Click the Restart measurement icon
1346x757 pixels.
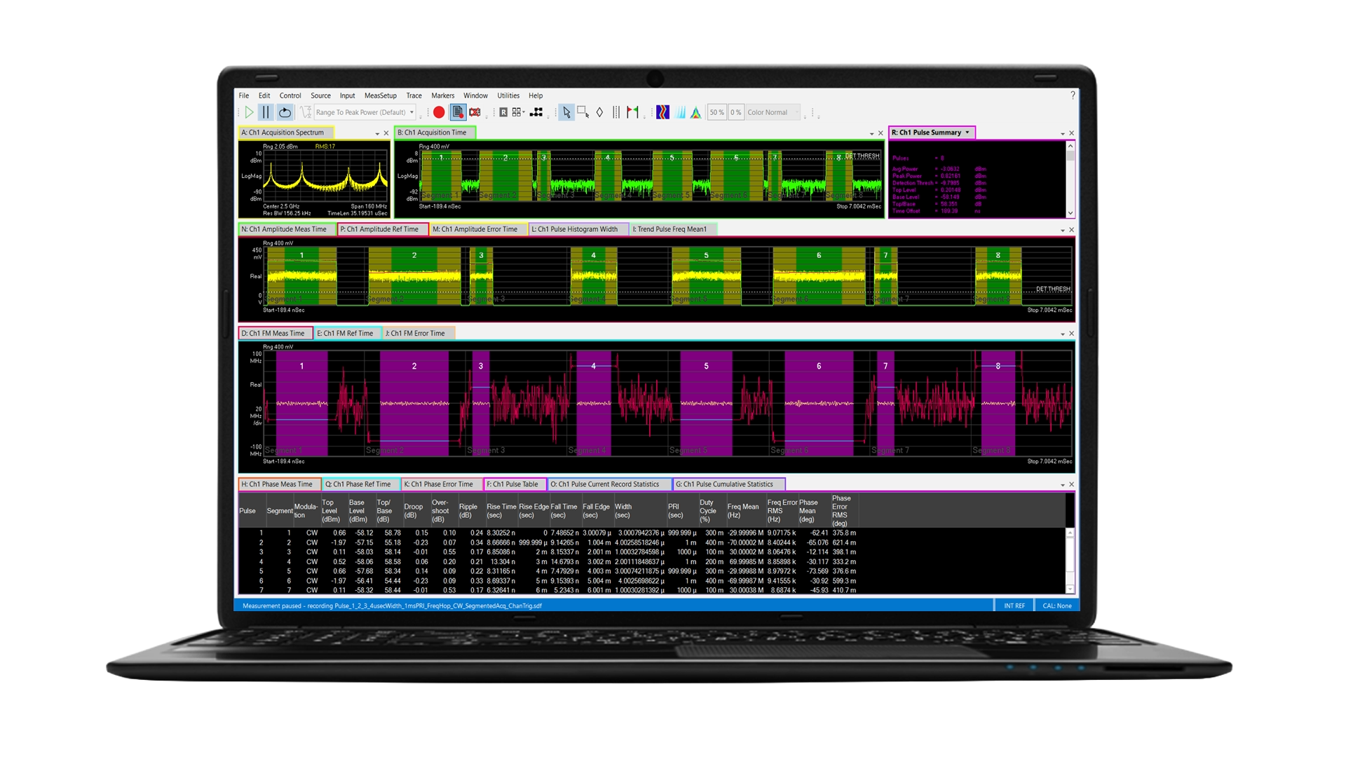click(x=285, y=112)
